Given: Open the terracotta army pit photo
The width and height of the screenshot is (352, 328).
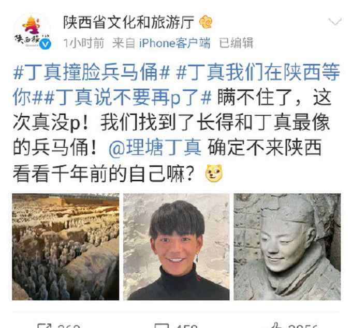Looking at the screenshot, I should point(66,247).
